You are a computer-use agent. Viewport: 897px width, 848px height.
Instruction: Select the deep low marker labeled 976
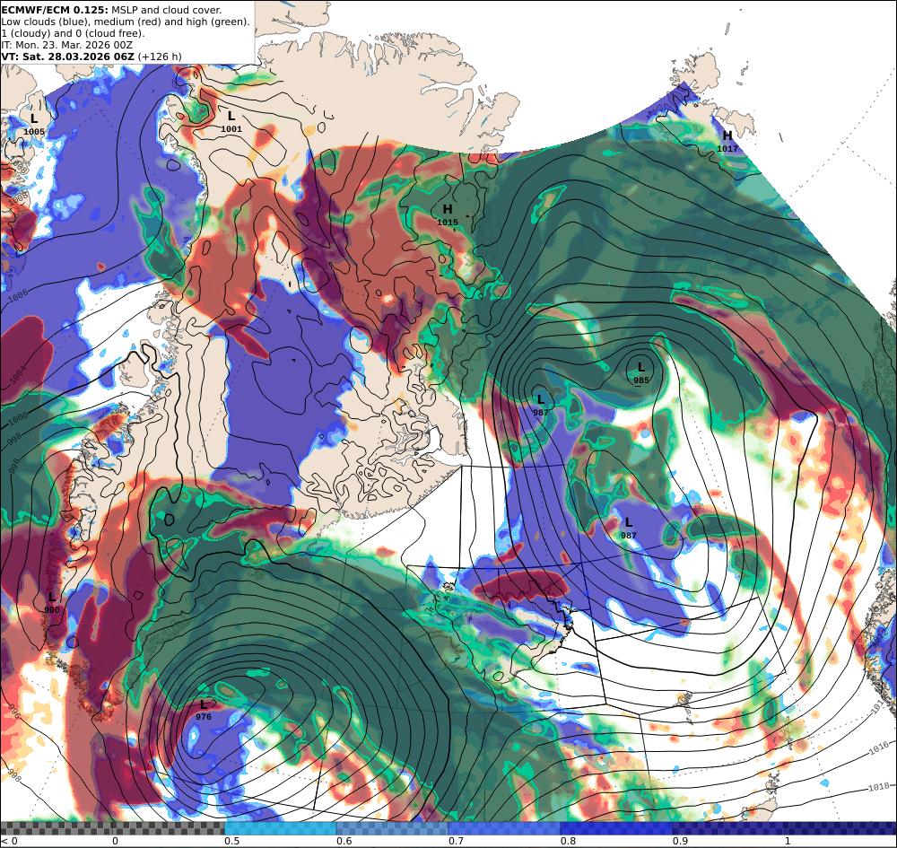coord(204,710)
